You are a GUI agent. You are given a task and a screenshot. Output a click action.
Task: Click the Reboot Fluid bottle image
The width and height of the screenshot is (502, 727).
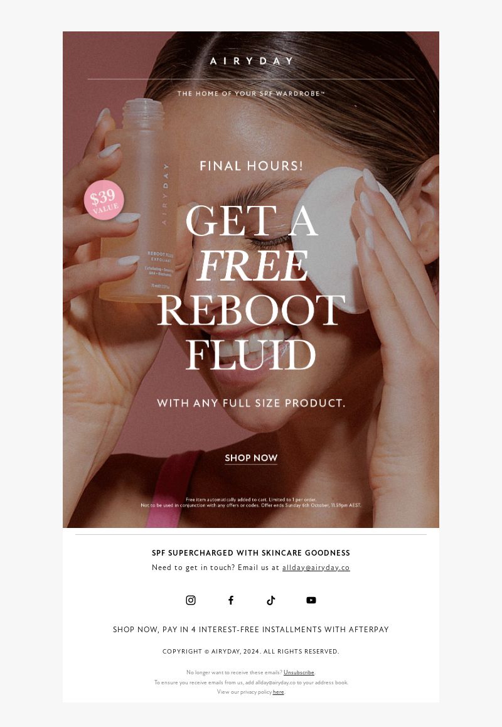pyautogui.click(x=138, y=201)
